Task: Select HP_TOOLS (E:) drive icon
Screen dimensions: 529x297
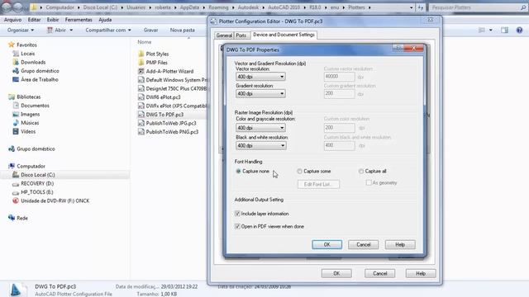Action: pyautogui.click(x=16, y=192)
